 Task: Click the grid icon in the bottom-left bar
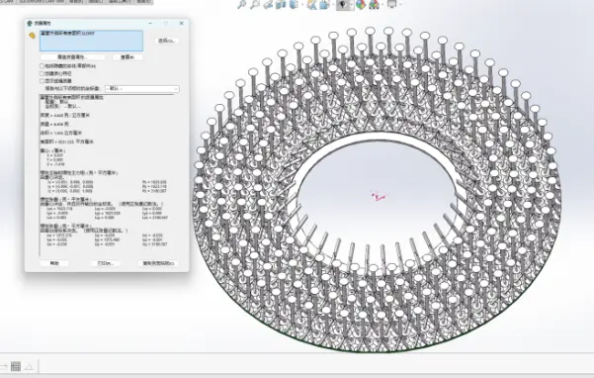coord(16,366)
